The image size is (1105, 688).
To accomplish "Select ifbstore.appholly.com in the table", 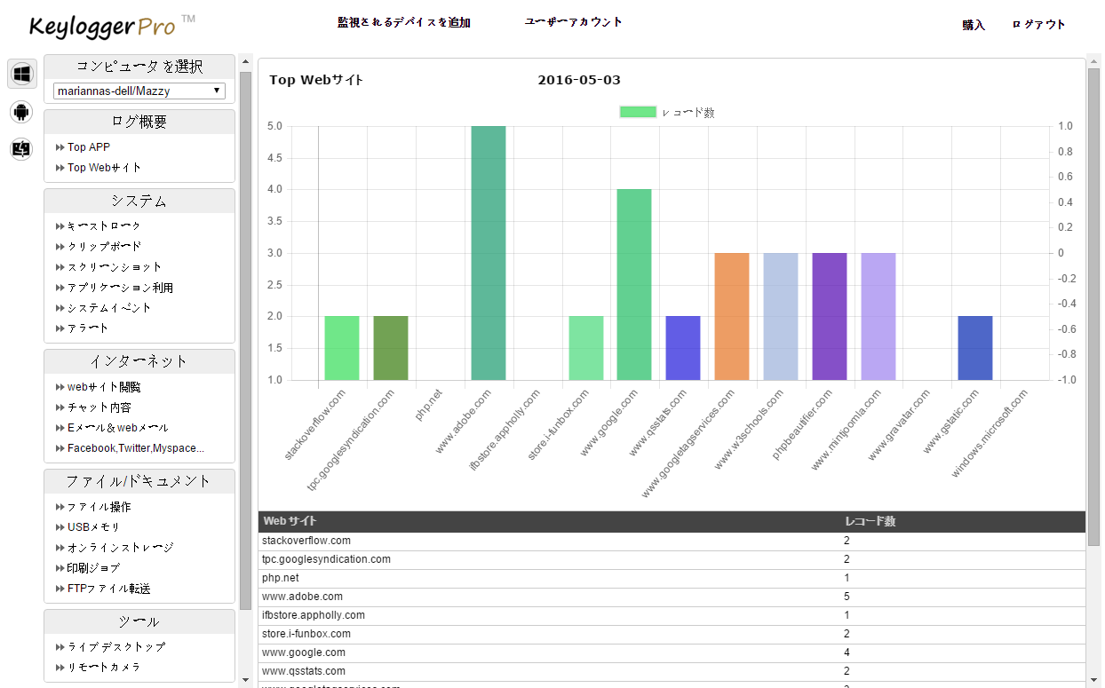I will [x=314, y=615].
